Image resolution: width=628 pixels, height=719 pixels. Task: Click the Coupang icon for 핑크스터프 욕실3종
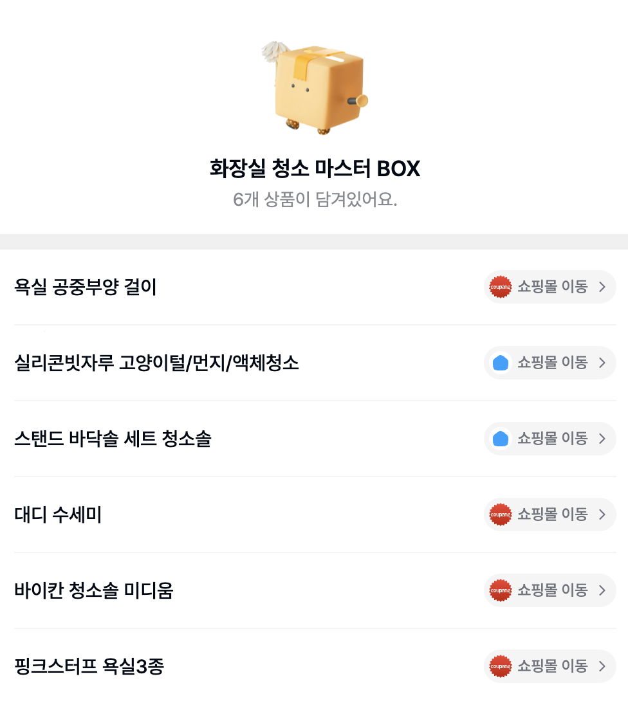pos(500,666)
